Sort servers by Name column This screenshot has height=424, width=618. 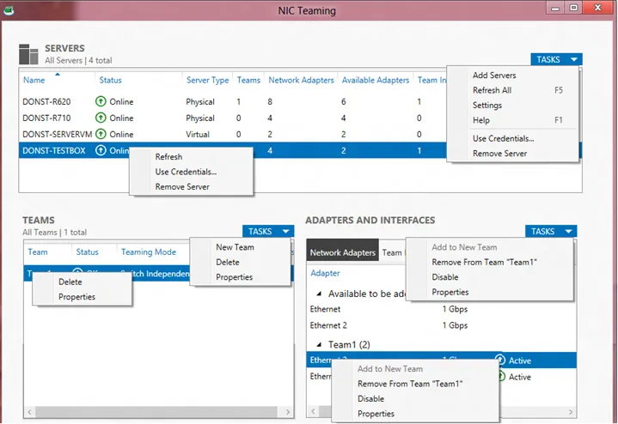coord(34,81)
